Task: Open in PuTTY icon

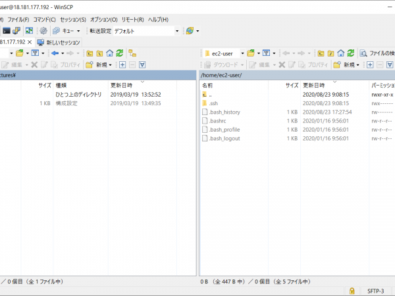Action: click(x=16, y=31)
